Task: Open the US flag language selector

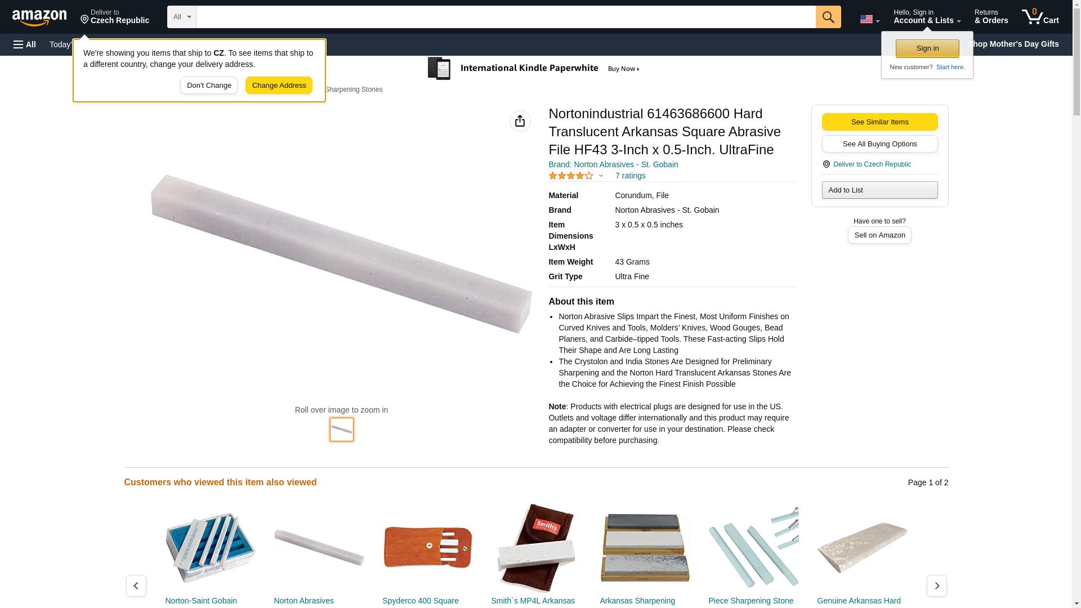Action: point(869,19)
